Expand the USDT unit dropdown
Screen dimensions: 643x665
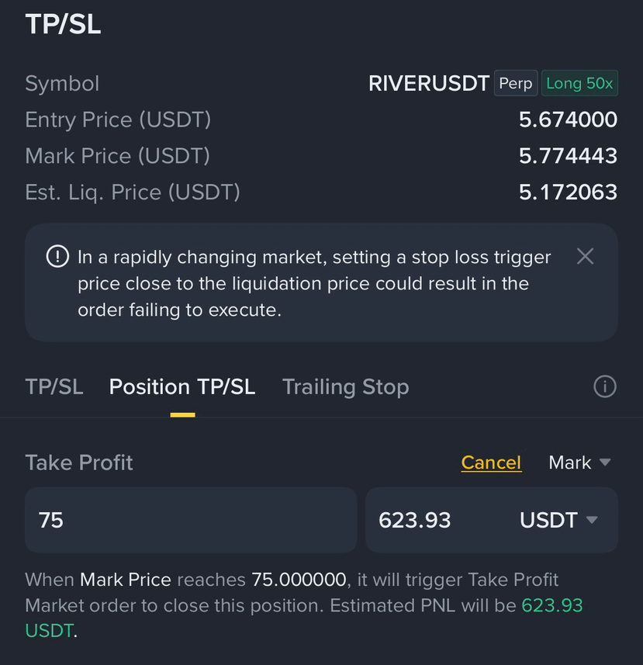[x=558, y=520]
